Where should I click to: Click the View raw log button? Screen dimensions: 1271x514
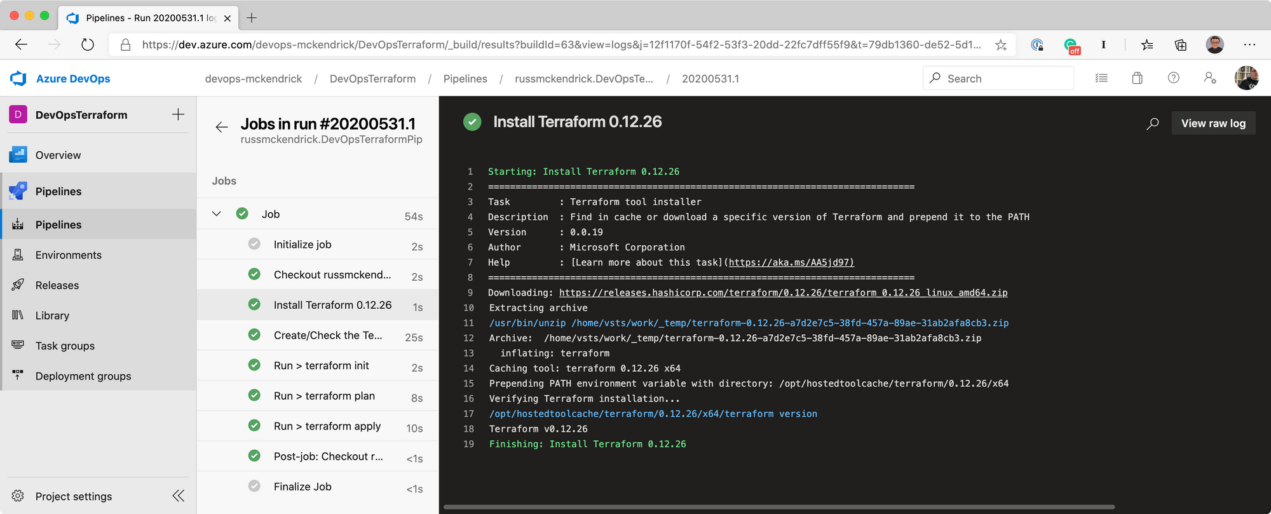click(1213, 123)
